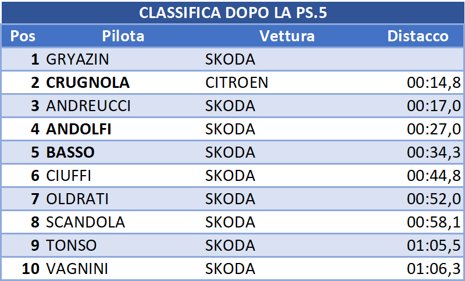Select the 'Distacco' column header
Viewport: 465px width, 281px height.
[x=418, y=36]
